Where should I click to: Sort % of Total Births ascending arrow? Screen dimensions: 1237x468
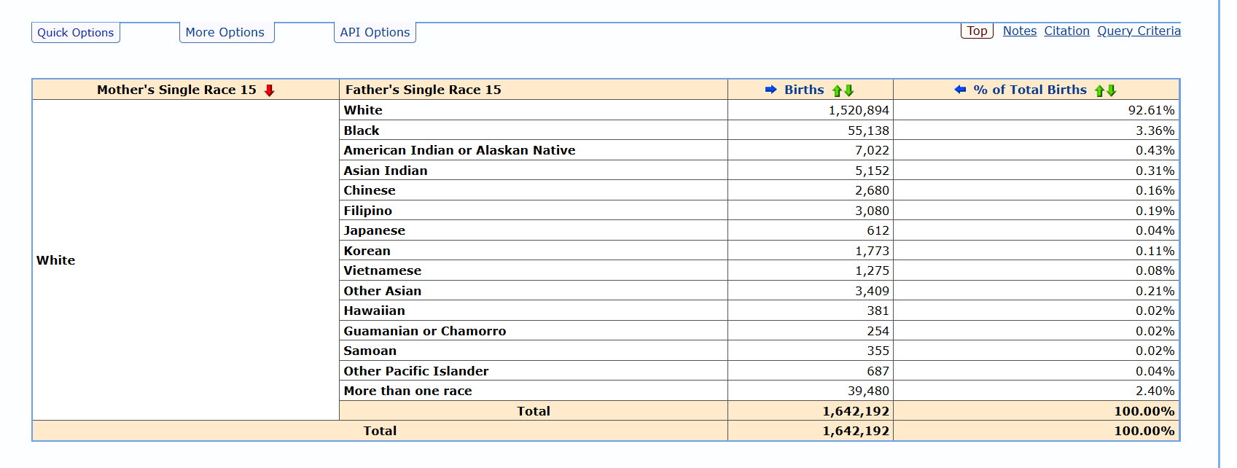point(1100,90)
